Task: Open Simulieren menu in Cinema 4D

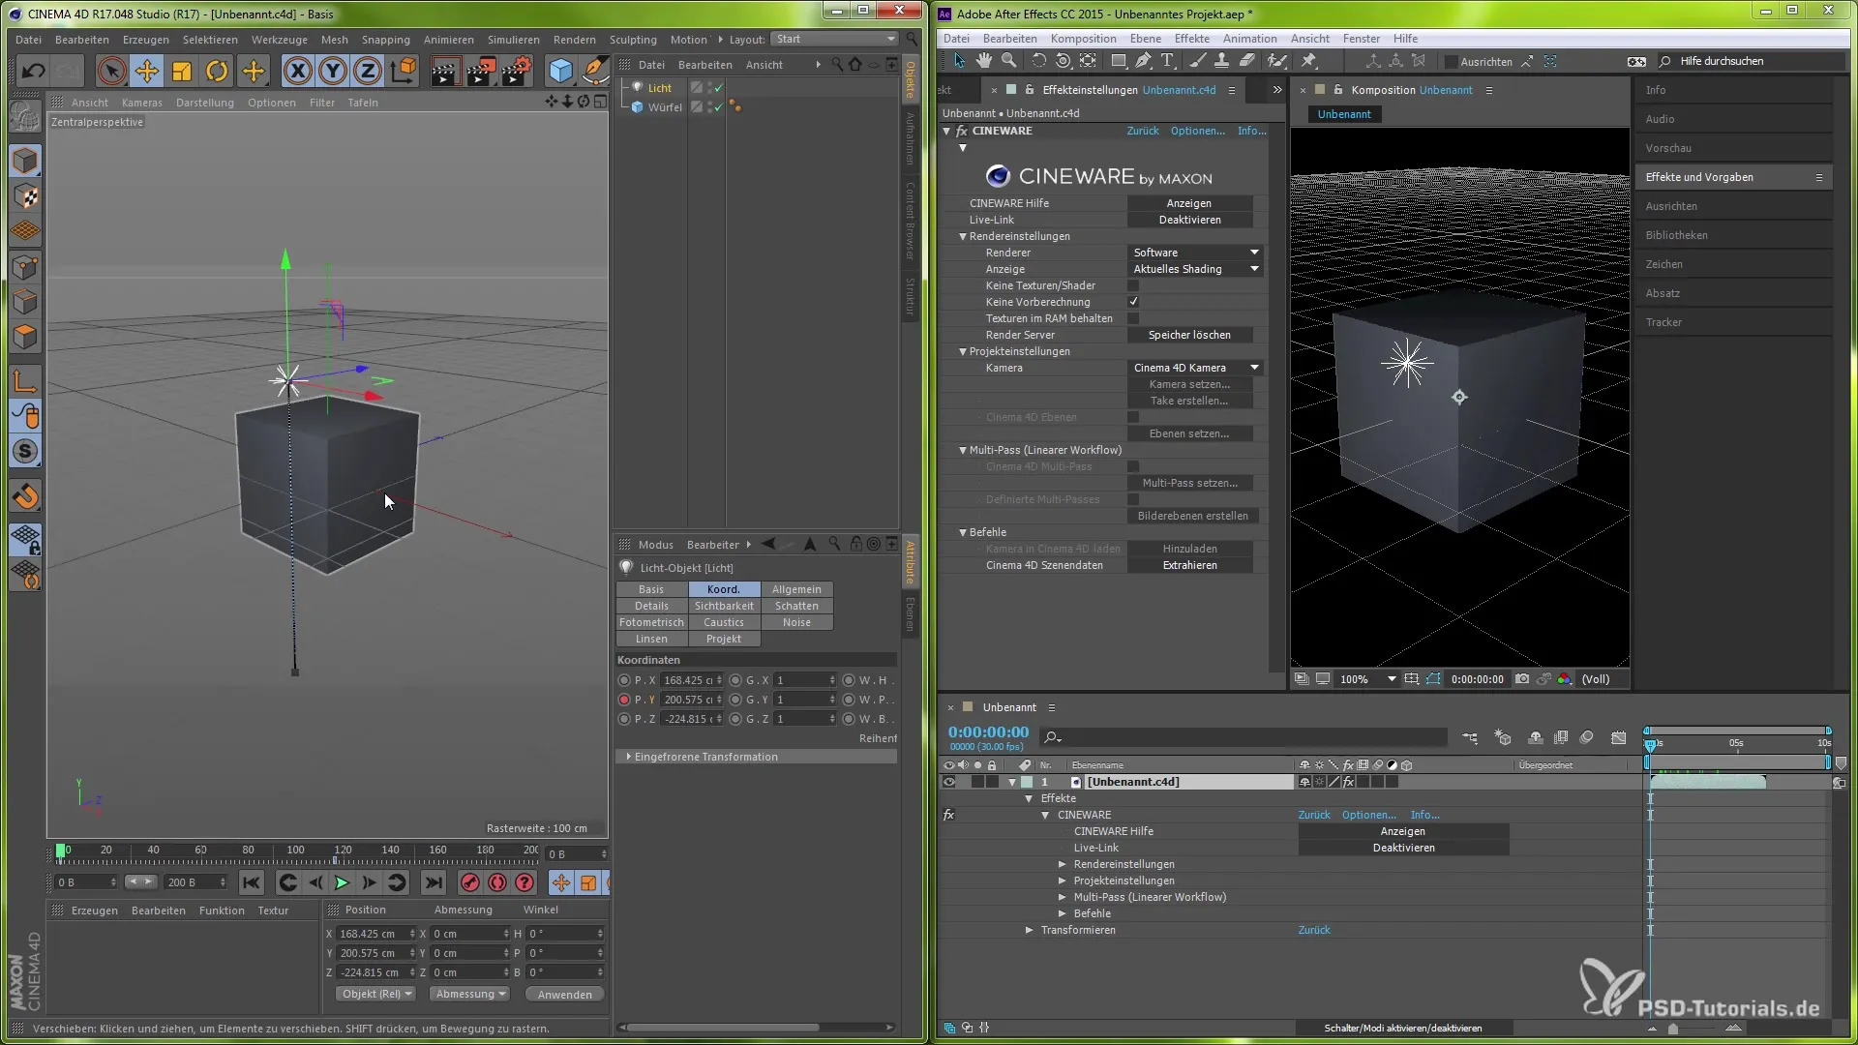Action: 513,40
